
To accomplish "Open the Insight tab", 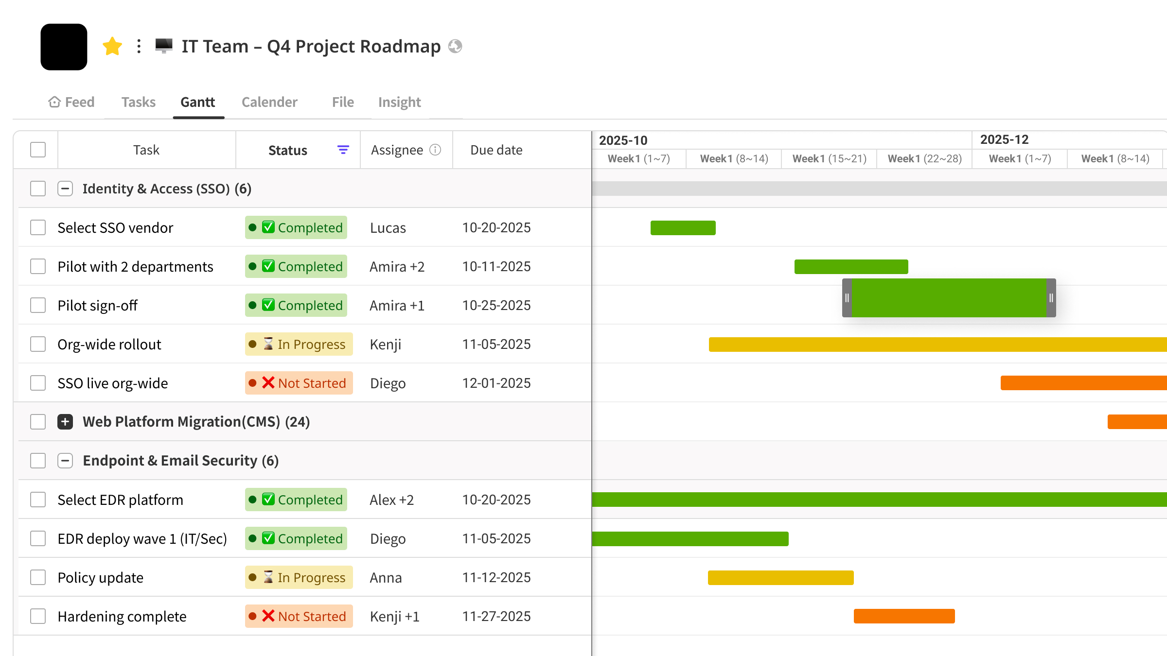I will 400,102.
